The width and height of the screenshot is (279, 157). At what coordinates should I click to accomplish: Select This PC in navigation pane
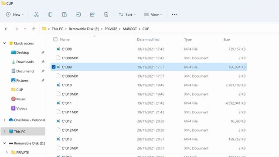point(23,132)
